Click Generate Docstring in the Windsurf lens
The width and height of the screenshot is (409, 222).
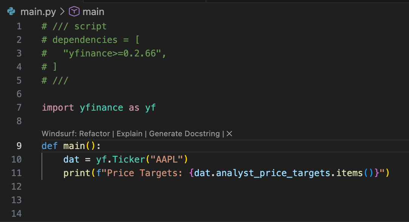[x=184, y=134]
